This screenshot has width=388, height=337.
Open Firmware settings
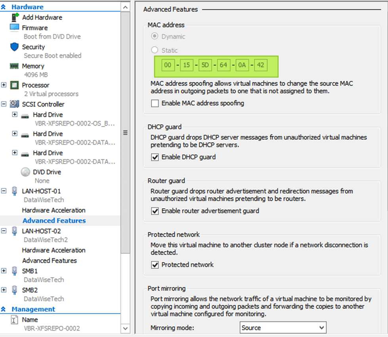35,28
